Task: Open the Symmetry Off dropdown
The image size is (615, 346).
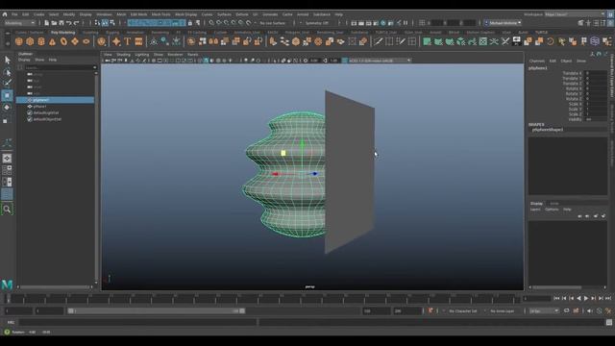Action: (x=318, y=23)
